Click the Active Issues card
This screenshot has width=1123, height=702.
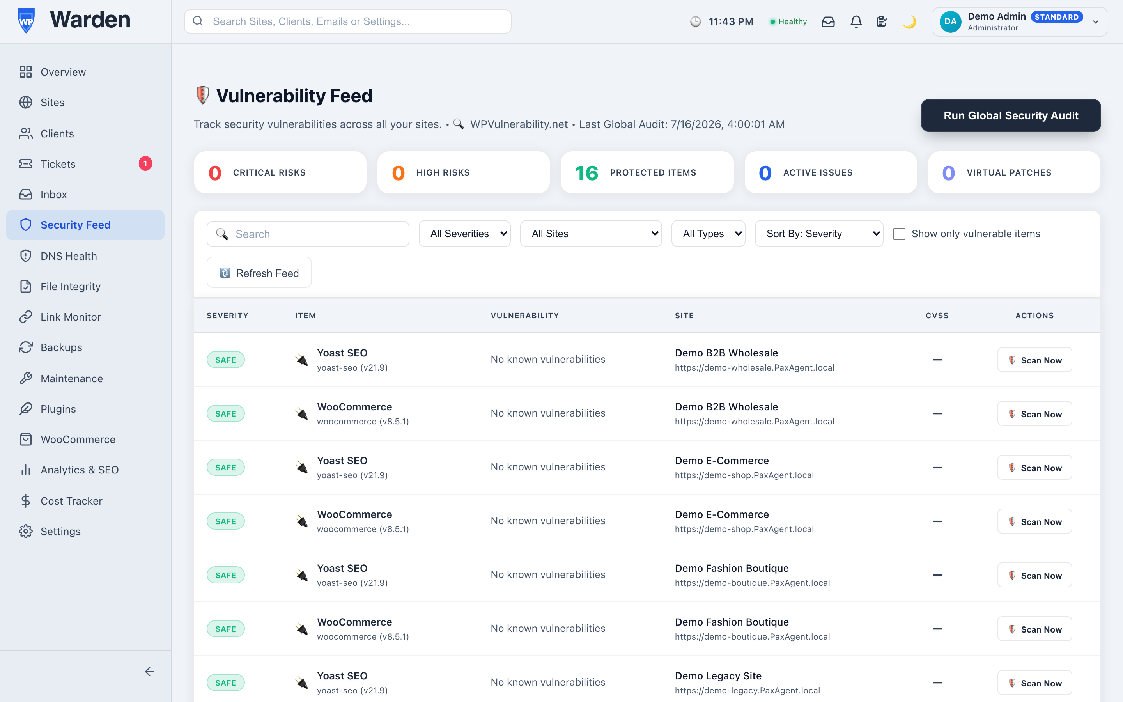click(831, 172)
